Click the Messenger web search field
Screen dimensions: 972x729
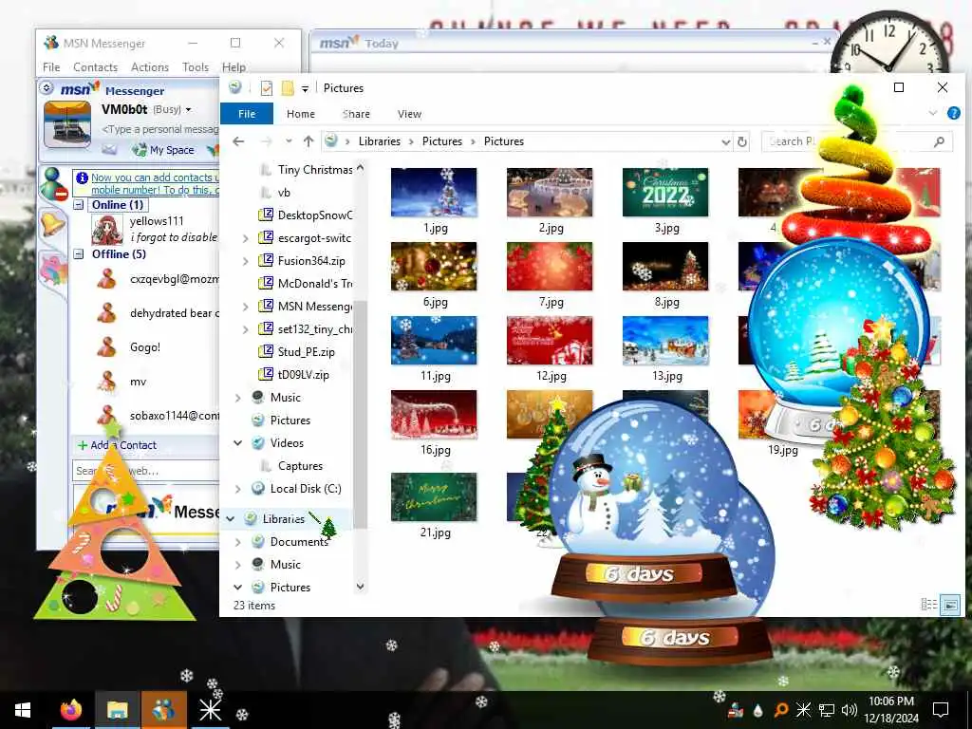[145, 471]
